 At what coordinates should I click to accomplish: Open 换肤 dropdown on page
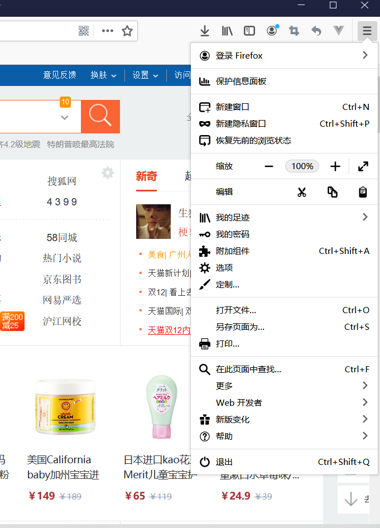click(x=103, y=75)
